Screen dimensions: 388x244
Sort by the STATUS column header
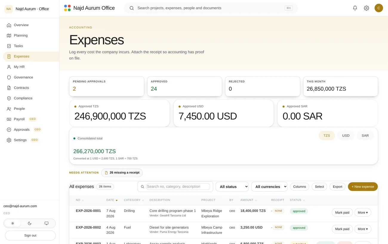[297, 200]
